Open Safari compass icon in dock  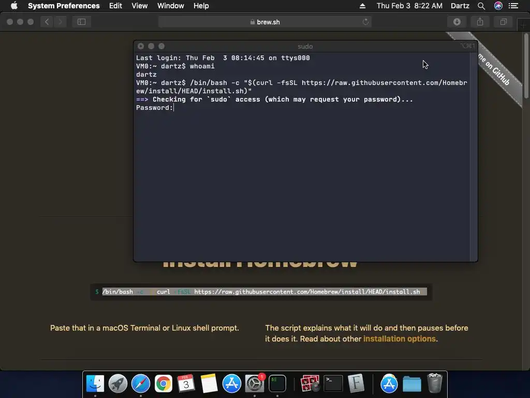coord(141,383)
